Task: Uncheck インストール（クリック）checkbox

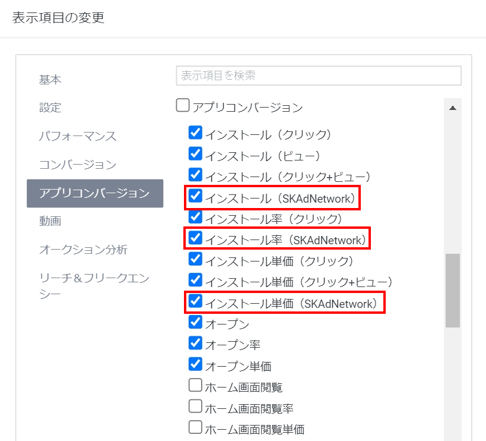Action: pyautogui.click(x=195, y=133)
